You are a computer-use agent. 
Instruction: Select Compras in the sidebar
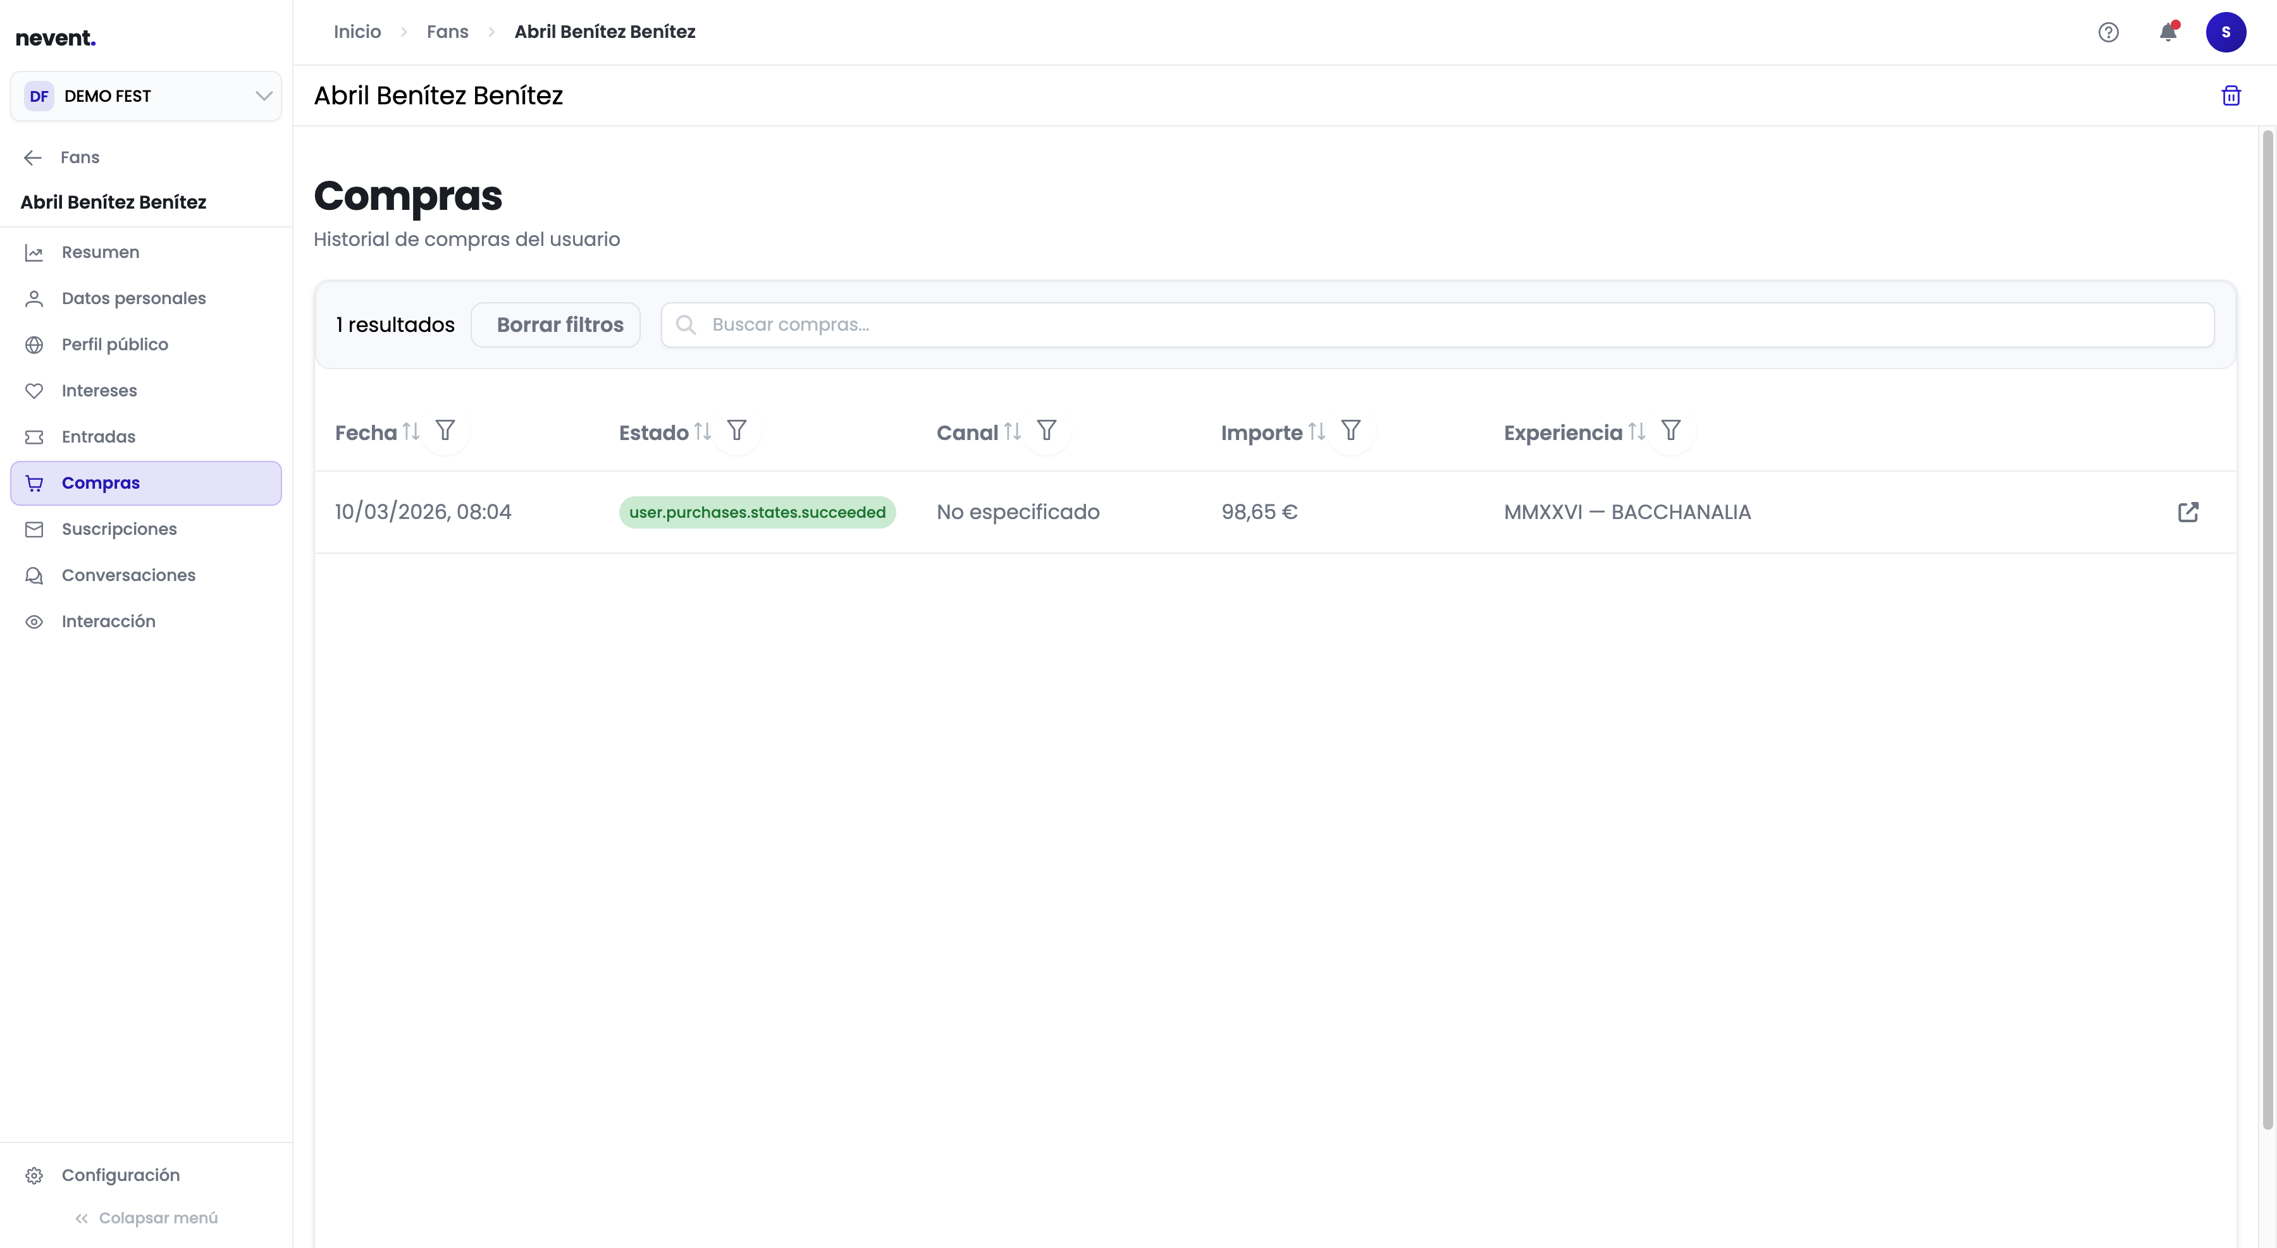[x=146, y=483]
